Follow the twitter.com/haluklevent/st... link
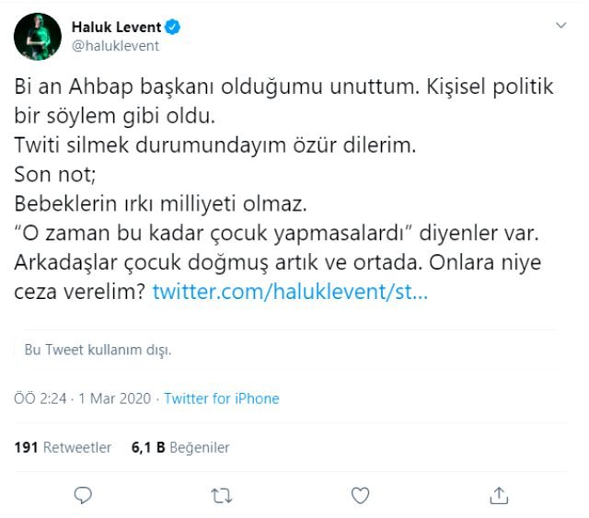This screenshot has height=518, width=589. [290, 293]
